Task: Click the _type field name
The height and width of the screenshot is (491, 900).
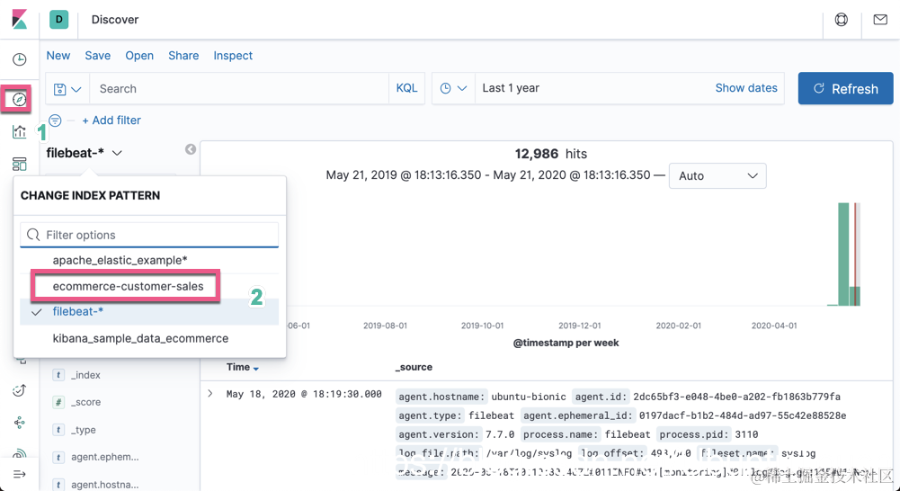Action: (x=84, y=430)
